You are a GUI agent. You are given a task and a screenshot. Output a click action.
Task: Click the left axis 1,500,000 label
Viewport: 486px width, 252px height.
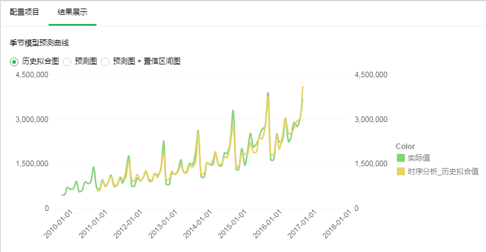tap(31, 164)
